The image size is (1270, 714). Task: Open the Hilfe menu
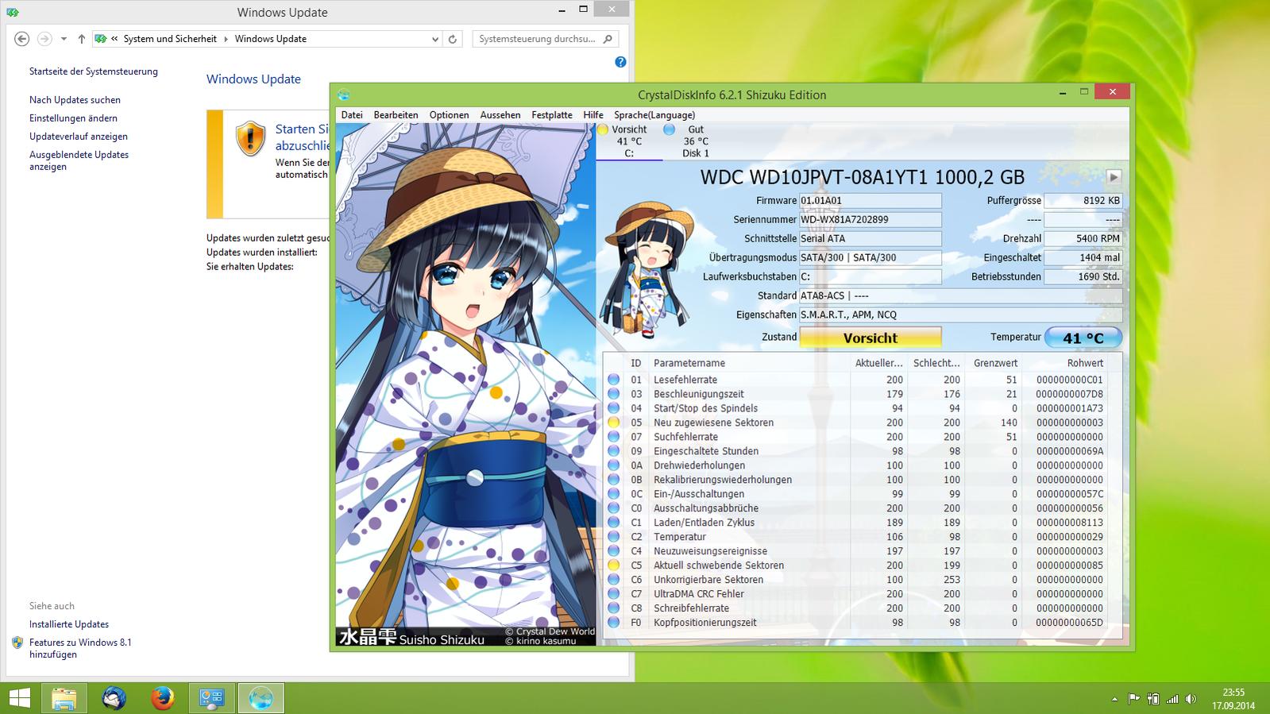593,115
